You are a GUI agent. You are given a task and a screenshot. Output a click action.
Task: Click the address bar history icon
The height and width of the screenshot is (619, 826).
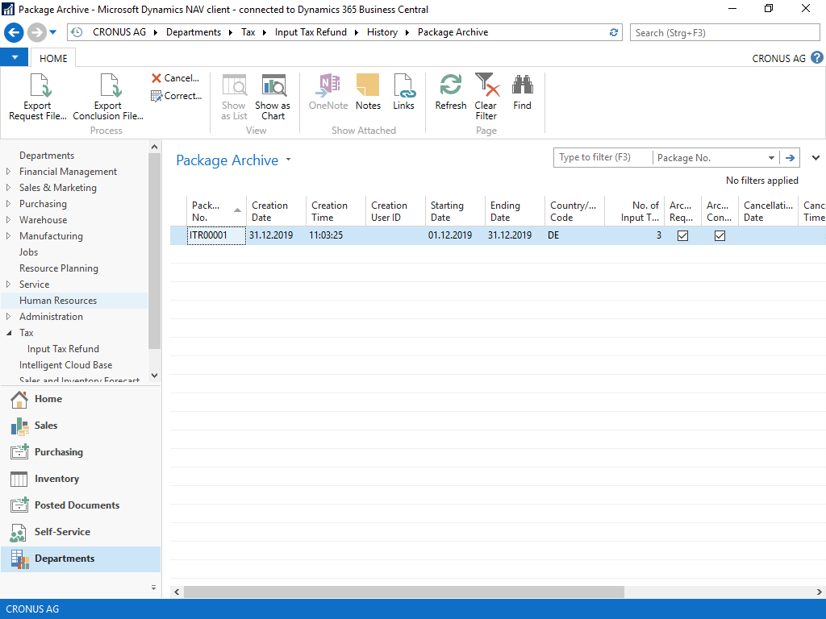point(77,32)
